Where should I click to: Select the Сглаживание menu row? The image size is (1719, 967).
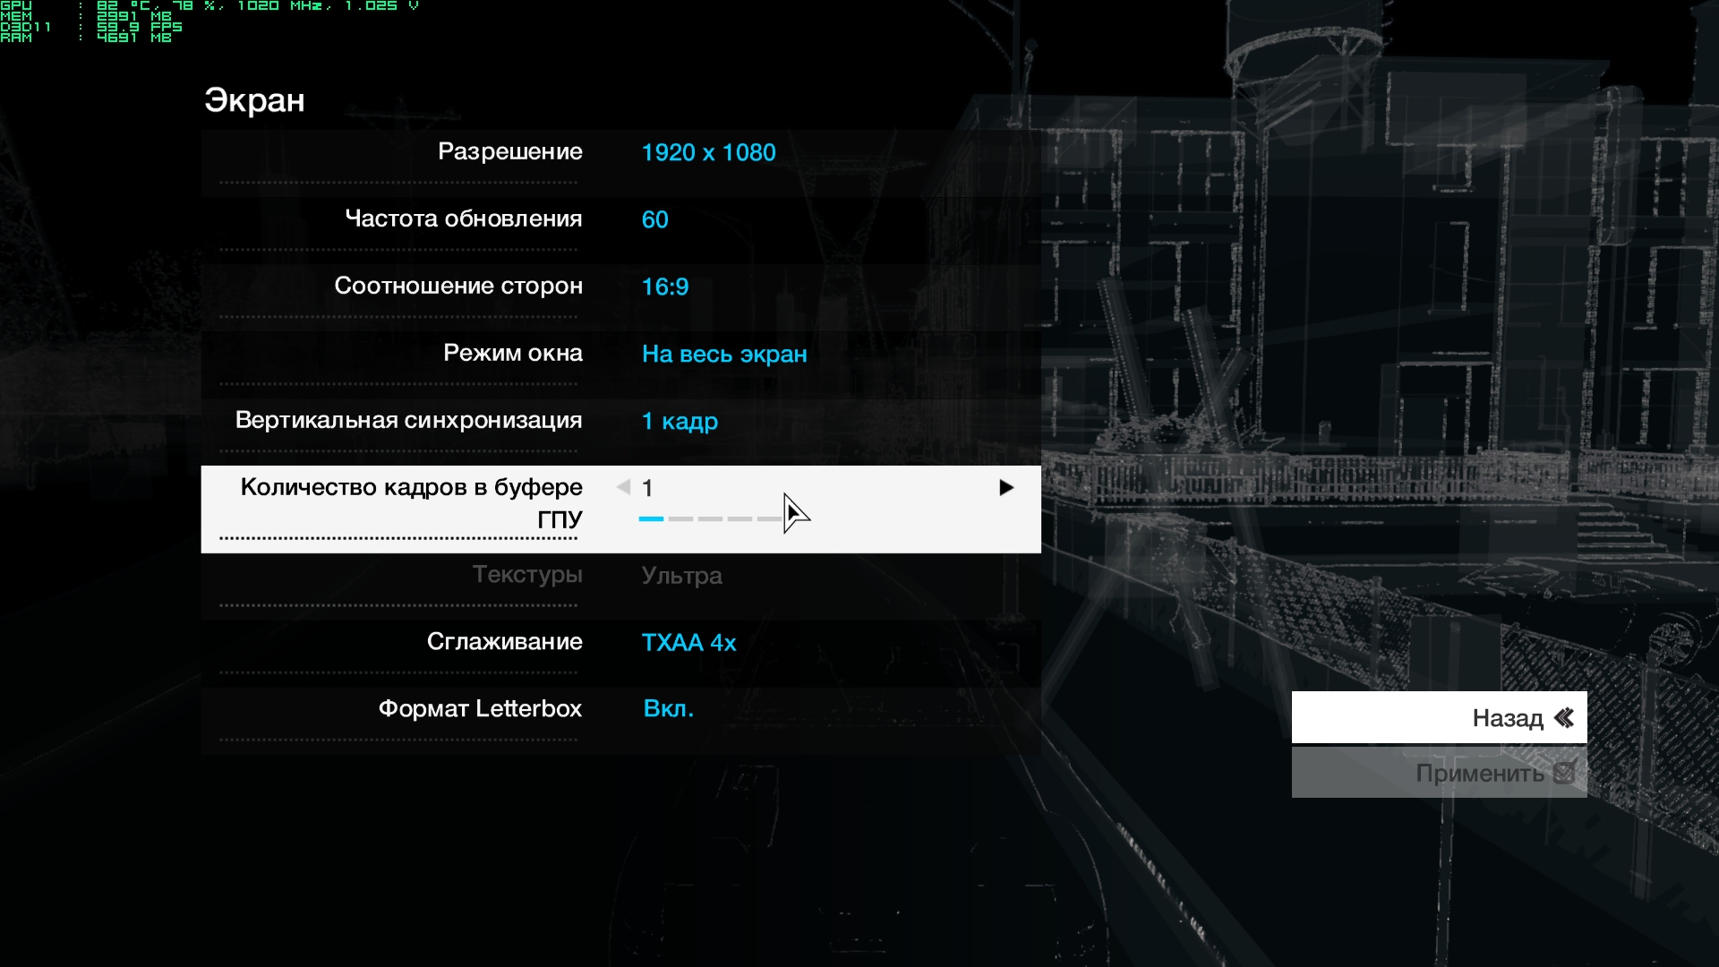504,642
